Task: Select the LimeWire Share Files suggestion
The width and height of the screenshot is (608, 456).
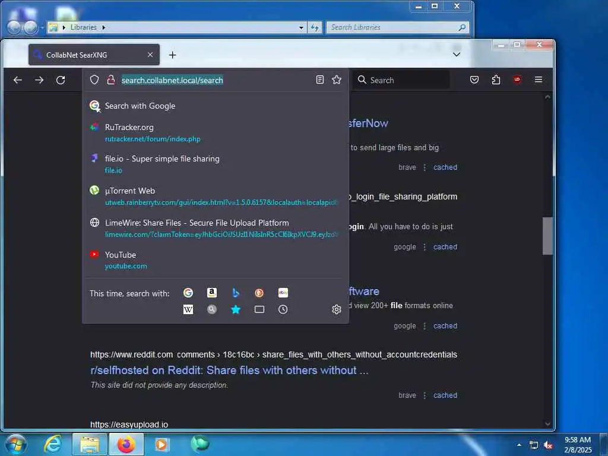Action: click(216, 229)
